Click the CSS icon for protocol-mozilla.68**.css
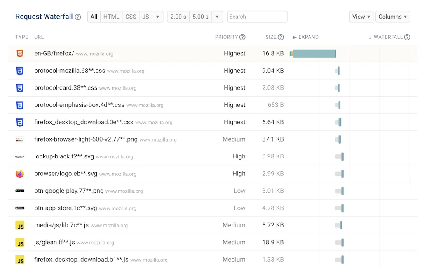Image resolution: width=422 pixels, height=267 pixels. [20, 71]
